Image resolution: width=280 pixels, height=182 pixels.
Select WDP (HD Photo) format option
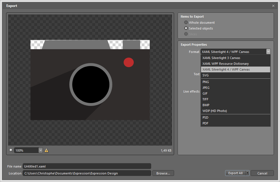click(x=214, y=111)
